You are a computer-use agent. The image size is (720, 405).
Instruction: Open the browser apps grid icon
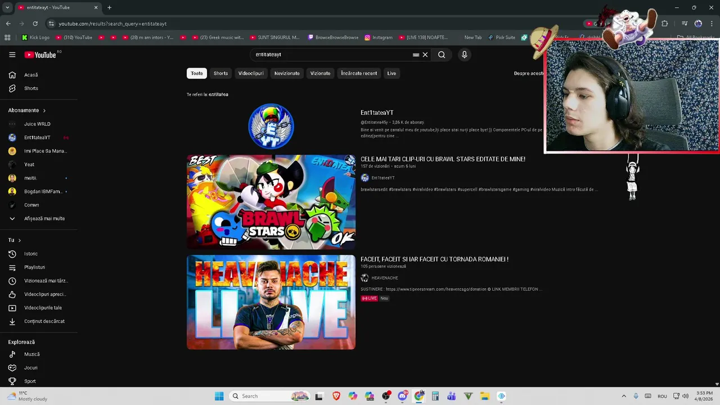[x=7, y=37]
